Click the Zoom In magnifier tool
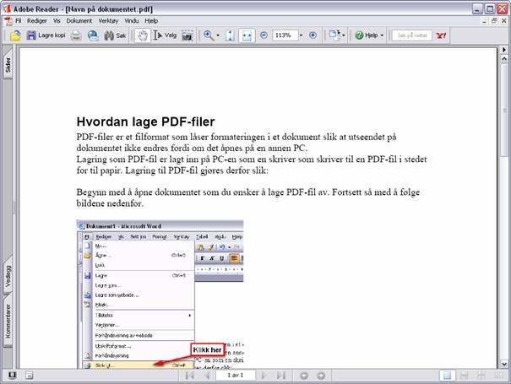 (209, 35)
